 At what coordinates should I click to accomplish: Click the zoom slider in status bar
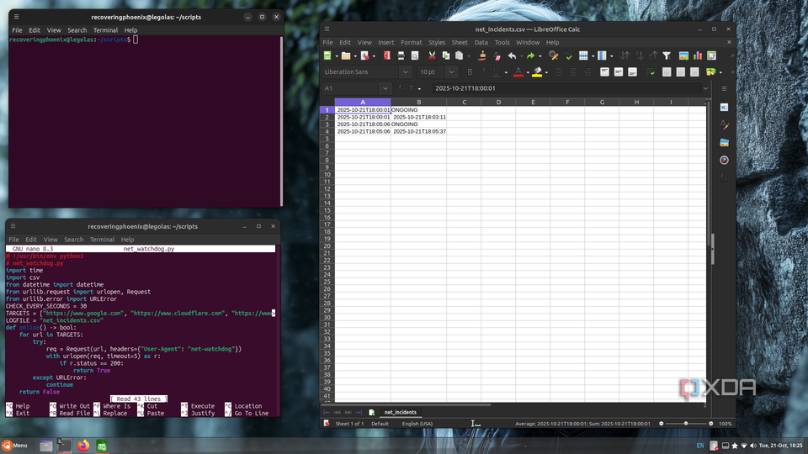pos(686,424)
